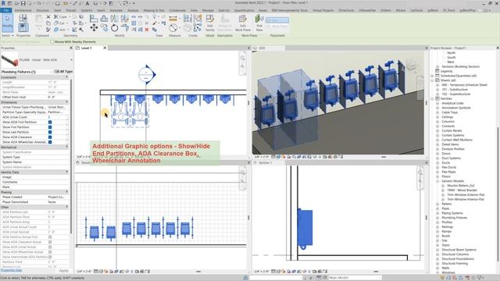Click the Align tool icon in Modify panel
Image resolution: width=500 pixels, height=281 pixels.
pos(94,19)
